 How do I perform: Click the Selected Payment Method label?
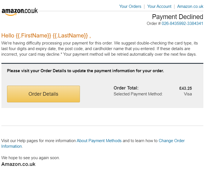[138, 94]
